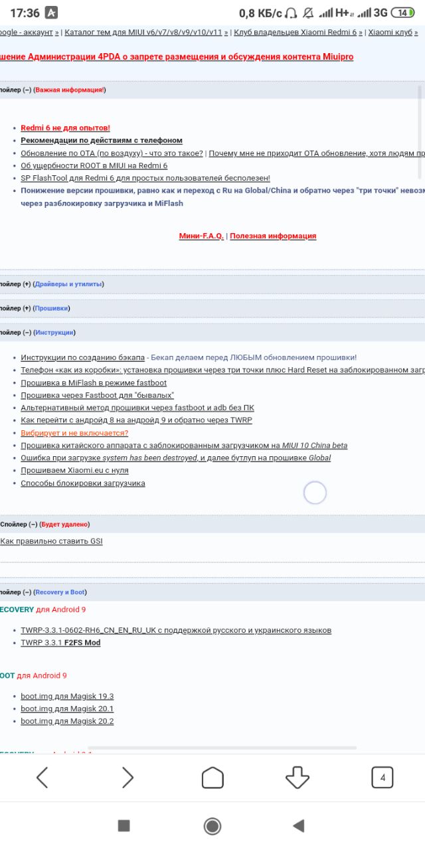Image resolution: width=425 pixels, height=850 pixels.
Task: Open TWRP-3.3.1-0602-RH6 recovery link
Action: (x=176, y=630)
